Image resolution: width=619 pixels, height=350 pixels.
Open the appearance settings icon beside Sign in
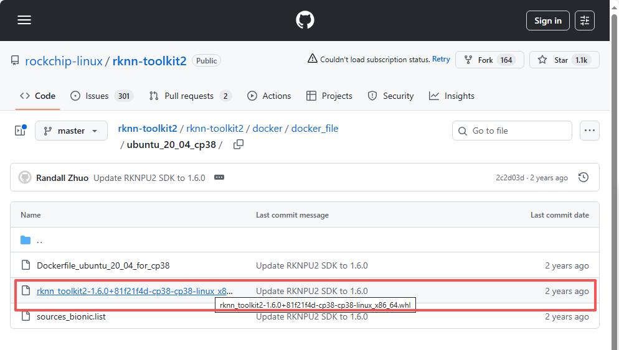pos(584,21)
